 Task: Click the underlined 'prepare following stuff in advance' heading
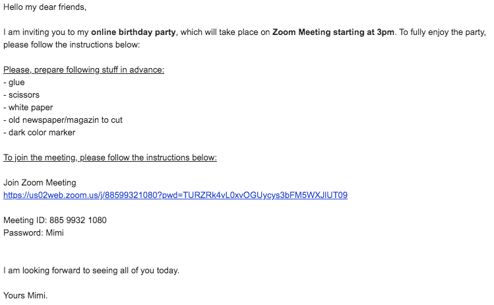(84, 70)
